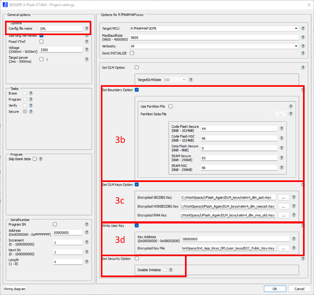Open help for MaxBaudRate field

[303, 37]
